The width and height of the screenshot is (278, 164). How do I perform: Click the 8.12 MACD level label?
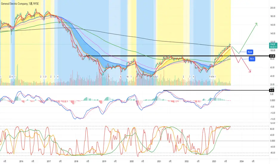click(x=272, y=90)
